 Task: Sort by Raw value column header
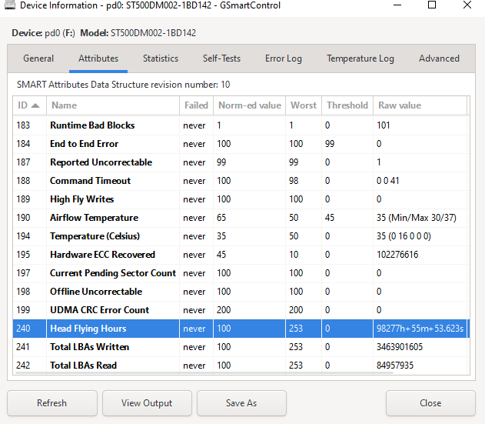[419, 105]
